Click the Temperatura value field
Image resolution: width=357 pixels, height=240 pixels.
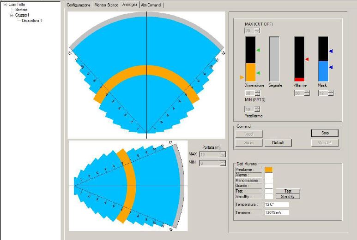276,204
